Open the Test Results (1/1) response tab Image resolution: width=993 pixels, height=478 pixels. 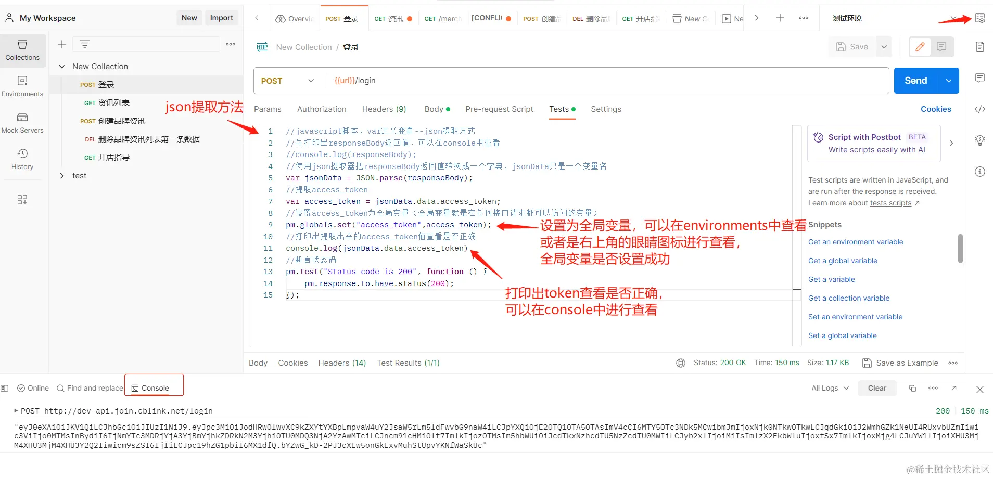tap(408, 363)
